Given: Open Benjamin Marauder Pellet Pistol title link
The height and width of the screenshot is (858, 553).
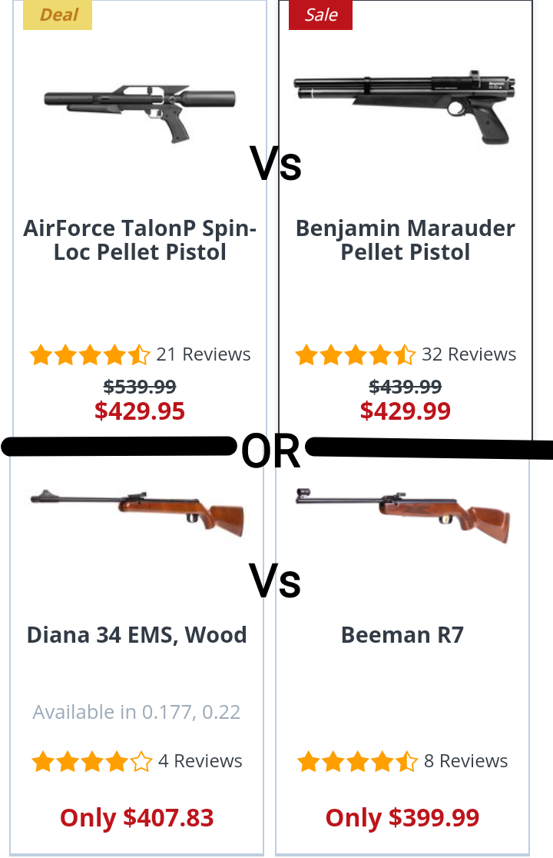Looking at the screenshot, I should 405,240.
